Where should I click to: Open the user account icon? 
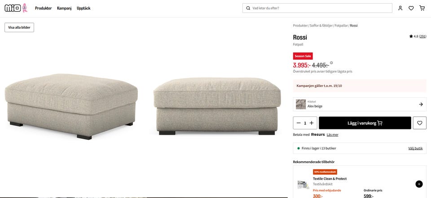(400, 8)
